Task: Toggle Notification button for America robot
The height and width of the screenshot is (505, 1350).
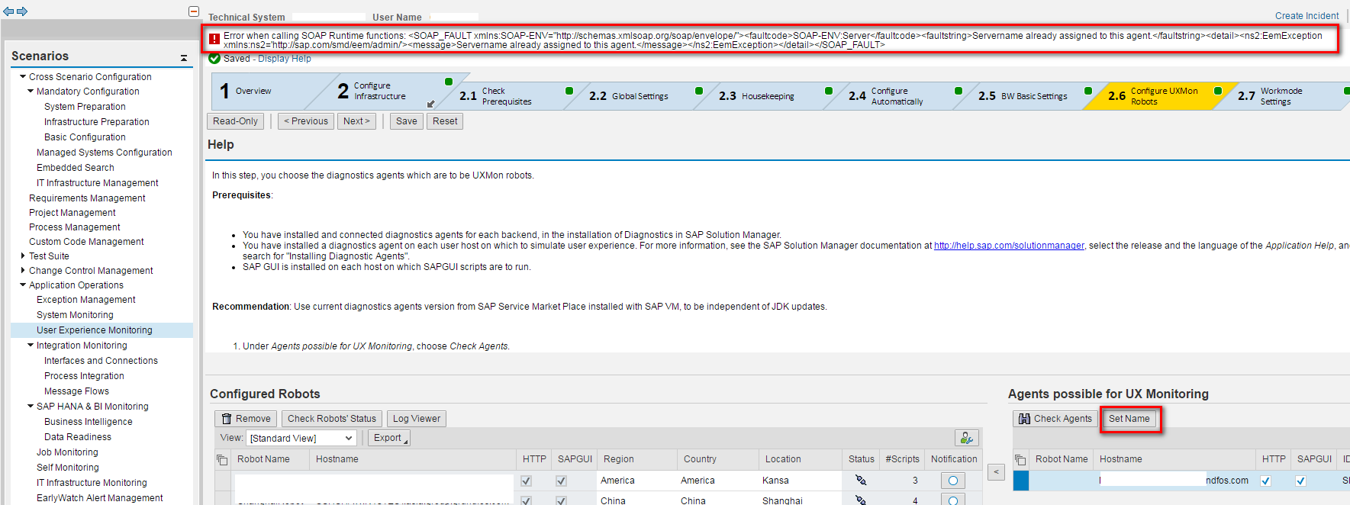Action: click(x=953, y=481)
